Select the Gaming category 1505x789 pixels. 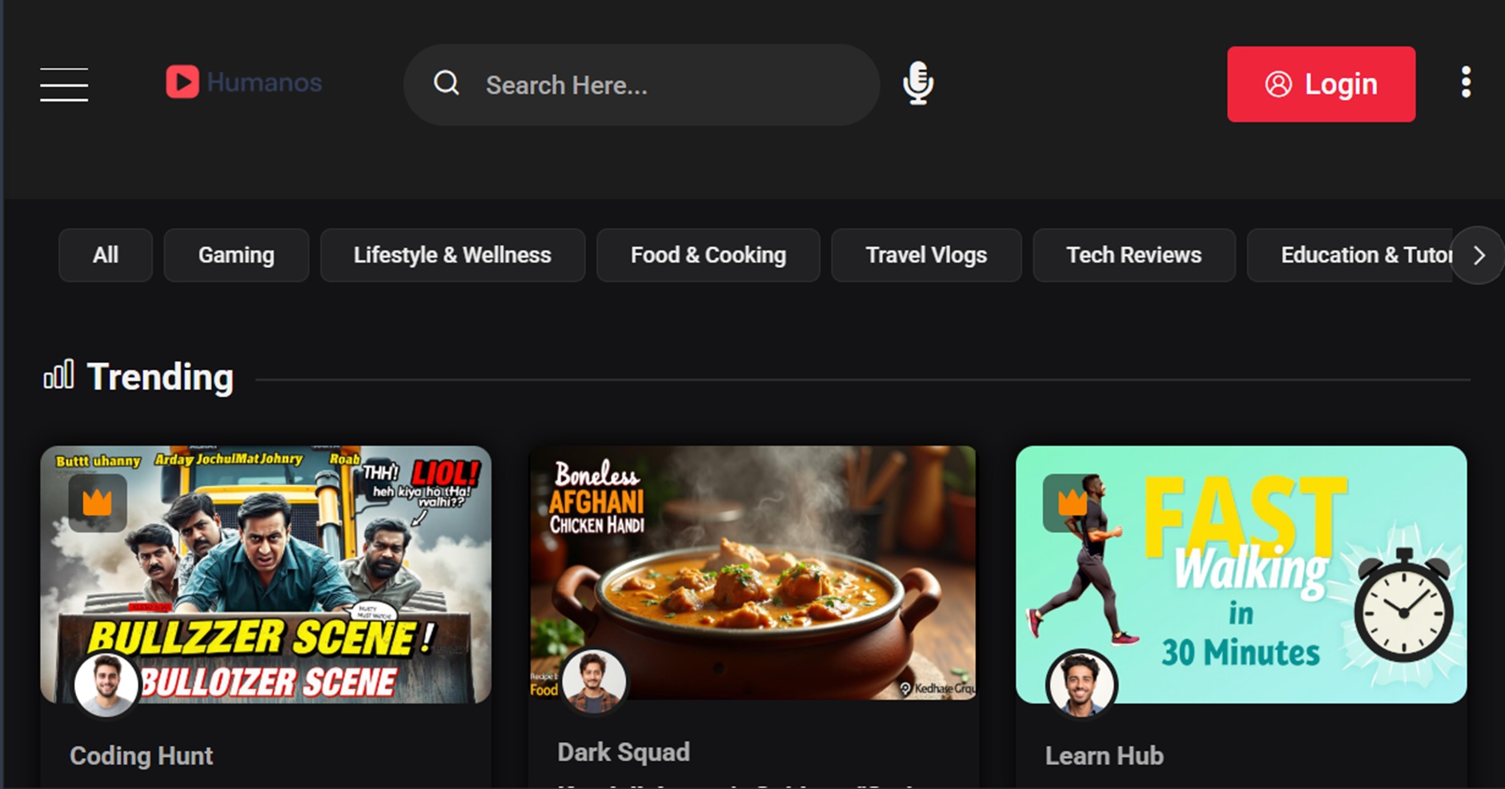[236, 255]
